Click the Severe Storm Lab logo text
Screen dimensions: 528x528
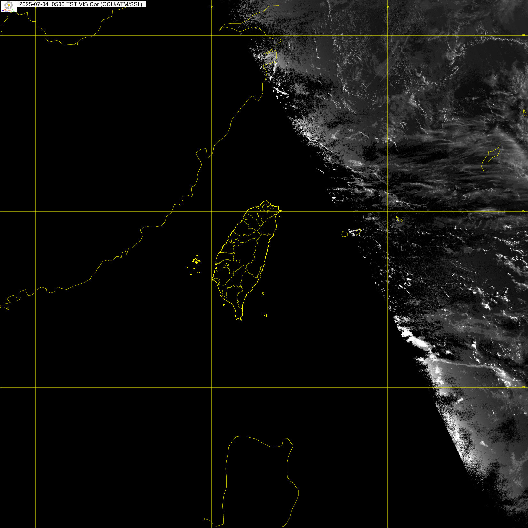point(9,11)
